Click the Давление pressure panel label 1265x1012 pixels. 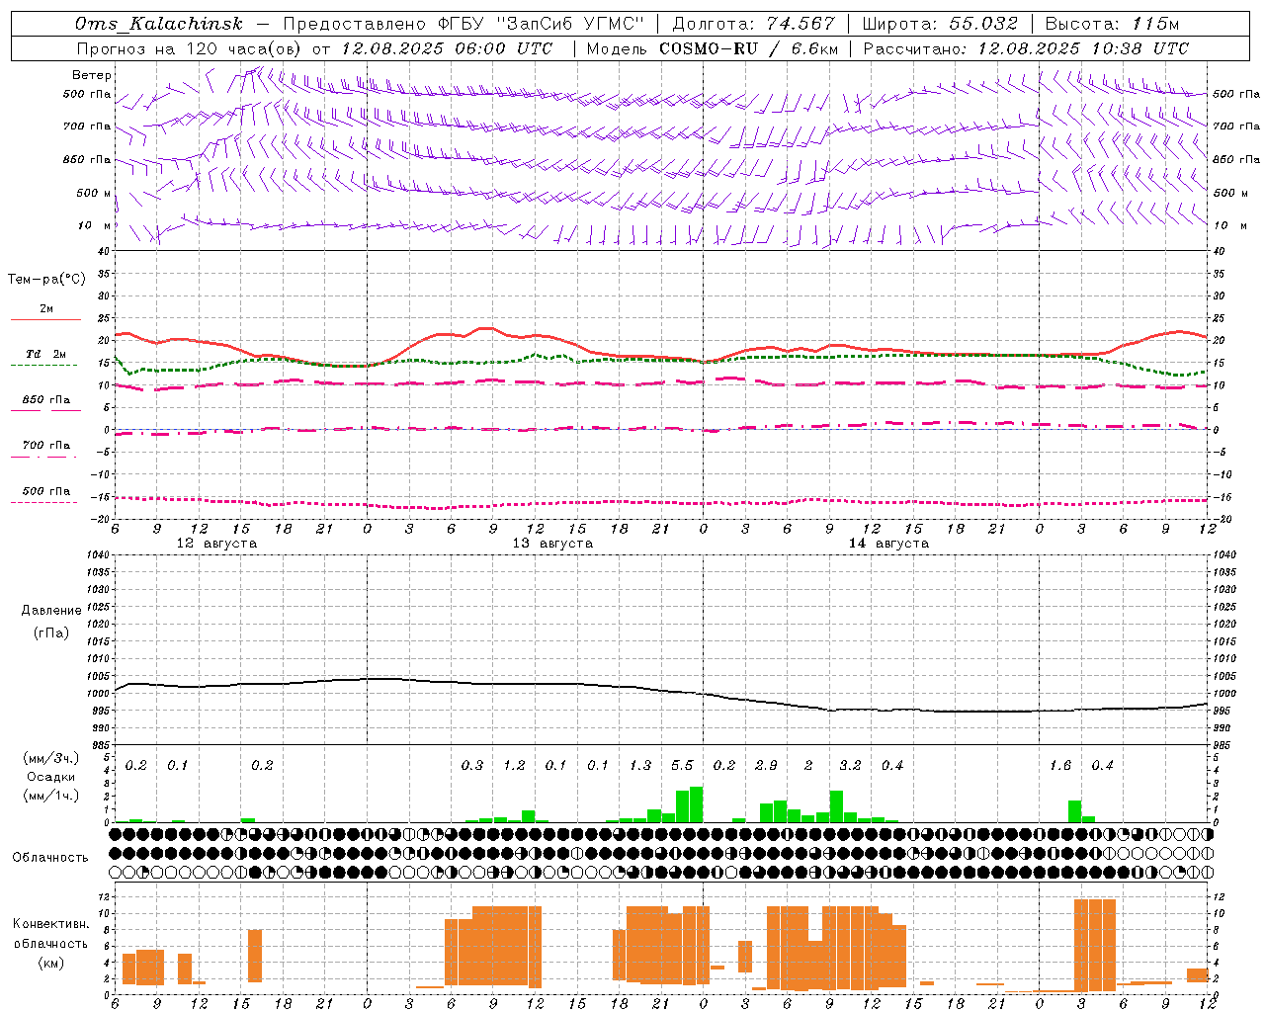point(51,611)
